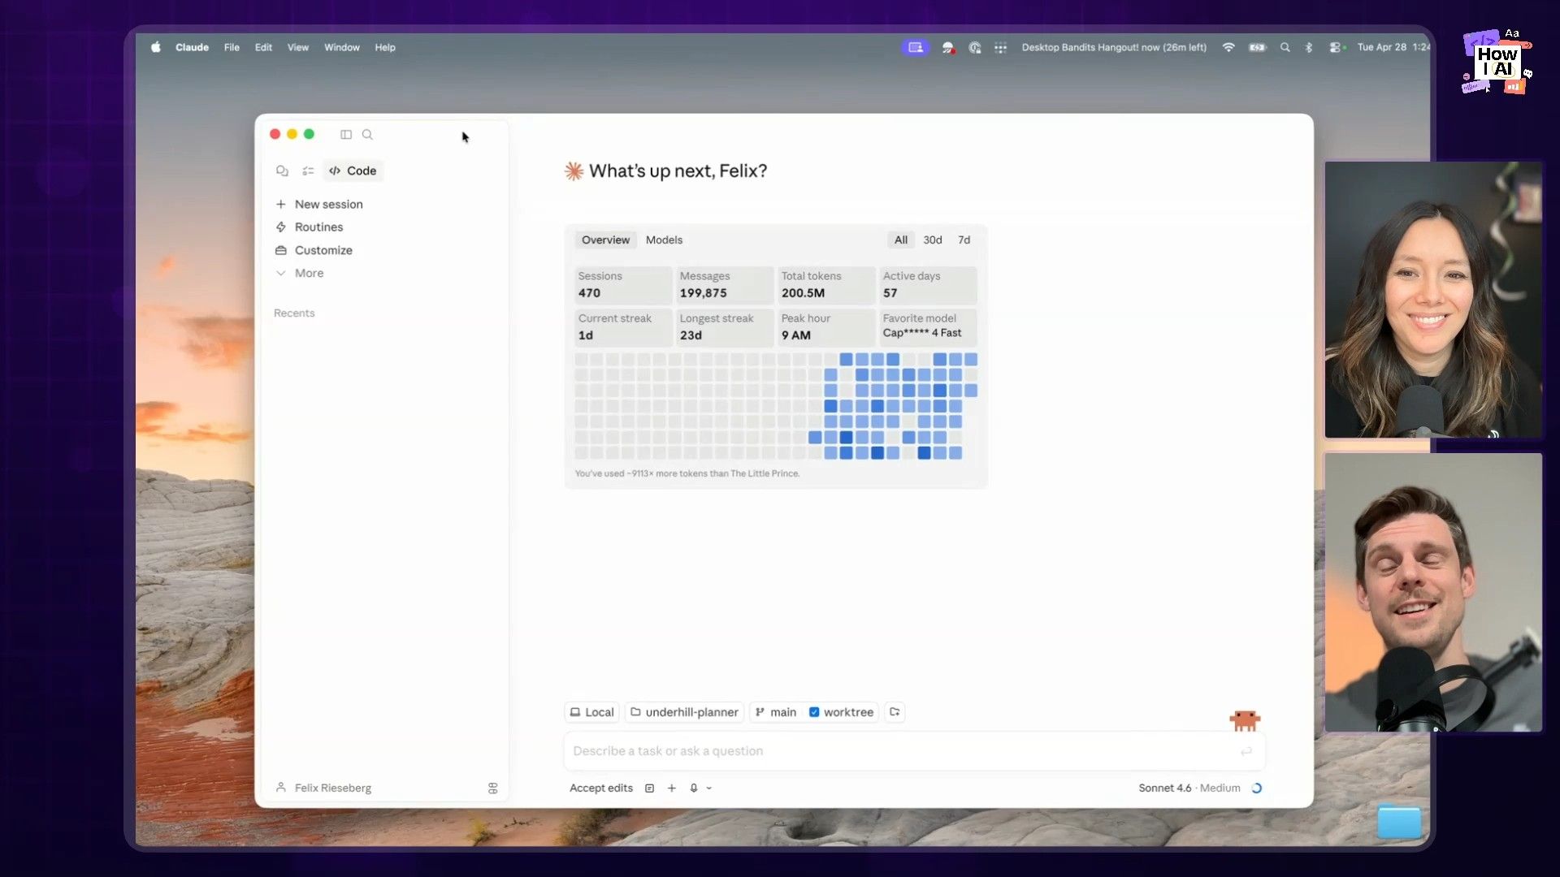Click the plan document icon beside Accept edits
Viewport: 1560px width, 877px height.
click(x=649, y=788)
